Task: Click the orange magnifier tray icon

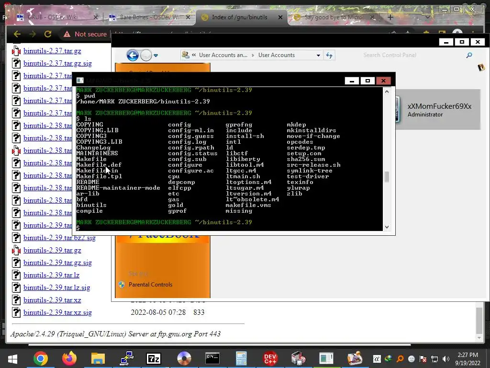Action: 400,359
